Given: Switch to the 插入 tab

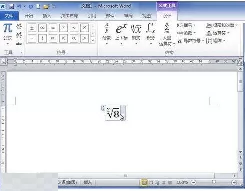Looking at the screenshot, I should tap(47, 16).
